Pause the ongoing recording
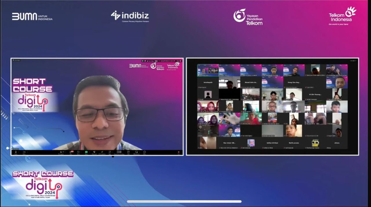This screenshot has width=371, height=207. [118, 152]
